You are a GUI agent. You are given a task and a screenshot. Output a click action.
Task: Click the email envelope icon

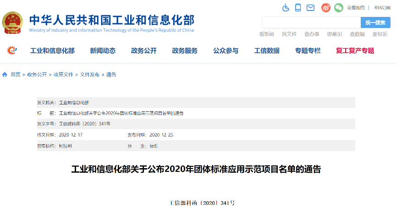[310, 8]
